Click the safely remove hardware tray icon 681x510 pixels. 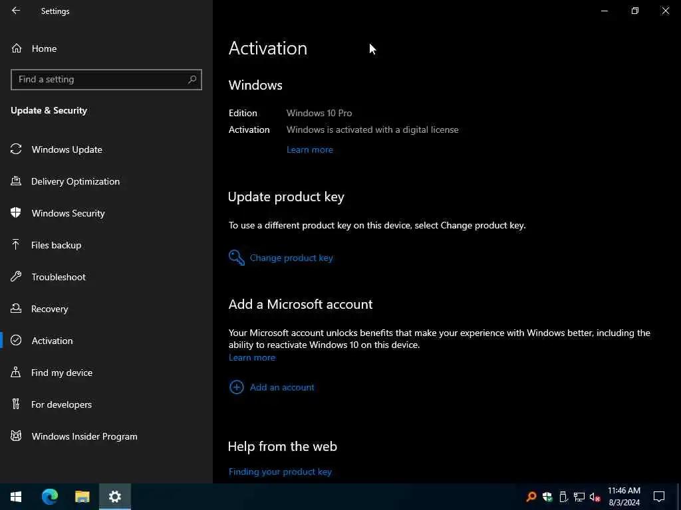[x=563, y=497]
